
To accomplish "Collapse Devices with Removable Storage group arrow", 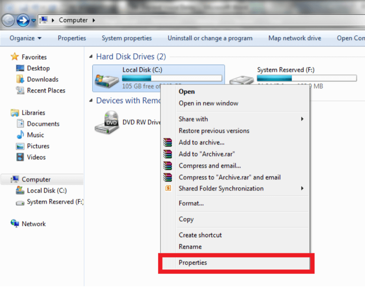I will 91,100.
